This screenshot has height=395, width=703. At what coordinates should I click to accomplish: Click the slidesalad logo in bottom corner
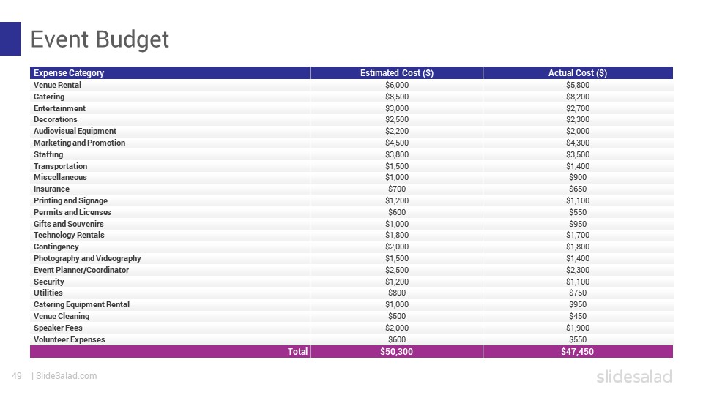click(x=634, y=377)
